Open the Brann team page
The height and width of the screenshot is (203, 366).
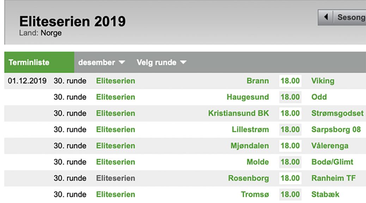tap(257, 81)
